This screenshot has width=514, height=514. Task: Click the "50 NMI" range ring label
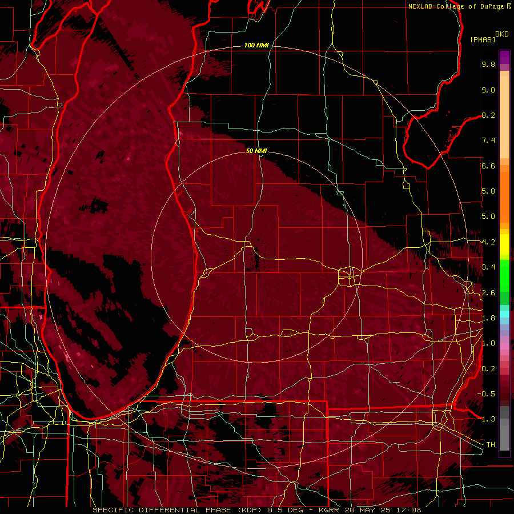click(256, 151)
